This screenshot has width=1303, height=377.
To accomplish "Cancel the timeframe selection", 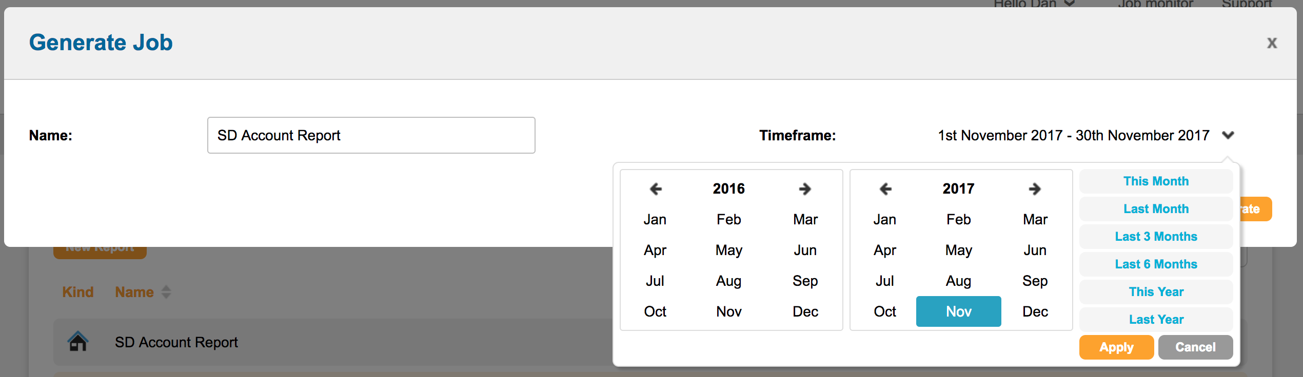I will (1195, 347).
